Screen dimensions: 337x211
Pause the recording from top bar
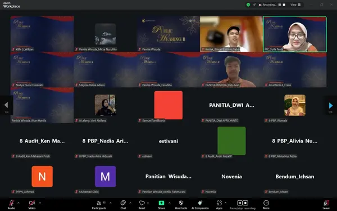280,5
